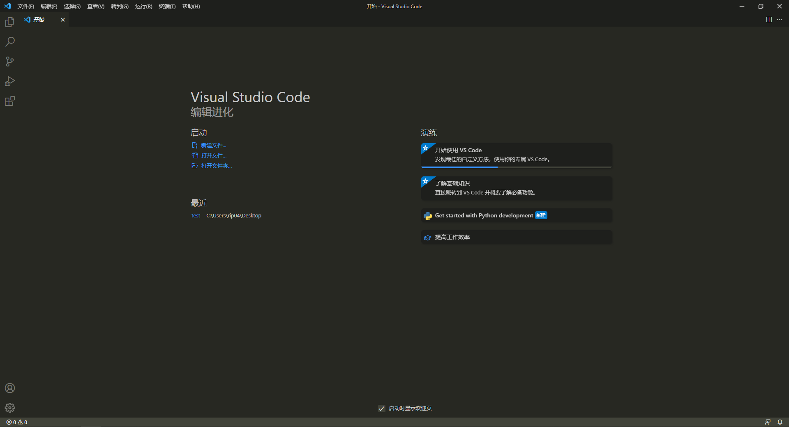Restore down the VS Code window
The width and height of the screenshot is (789, 427).
(x=761, y=6)
